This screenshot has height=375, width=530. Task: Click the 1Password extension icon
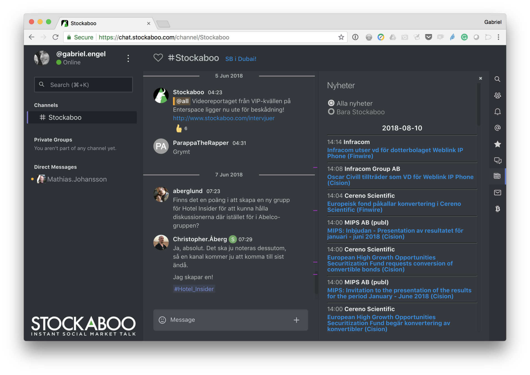point(355,37)
